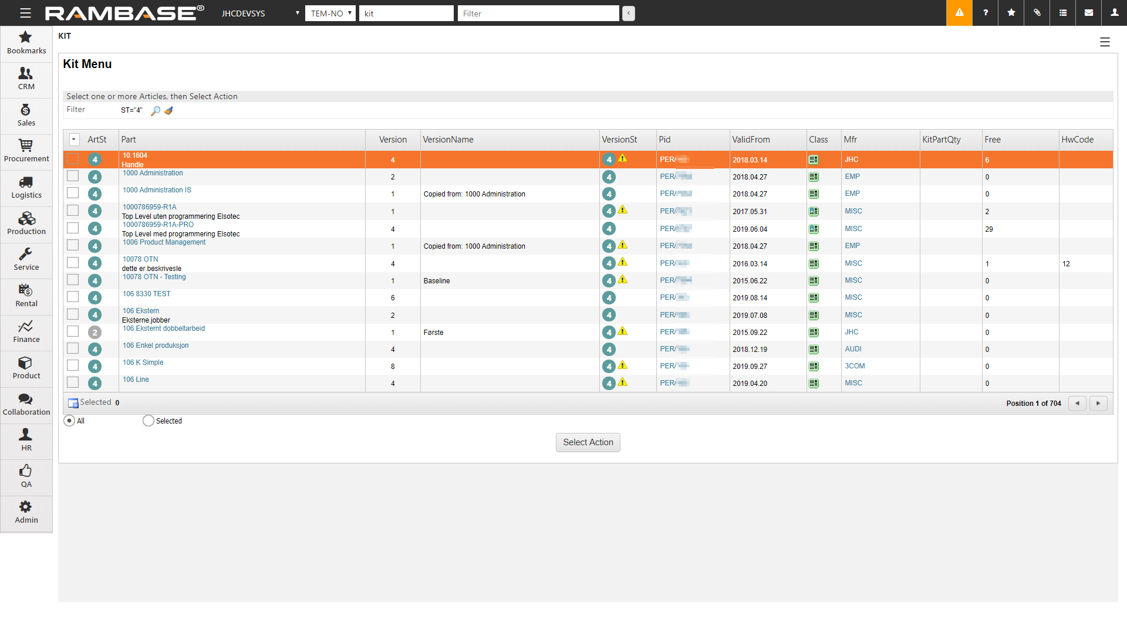The image size is (1127, 620).
Task: Go to the Finance module in sidebar
Action: [26, 331]
